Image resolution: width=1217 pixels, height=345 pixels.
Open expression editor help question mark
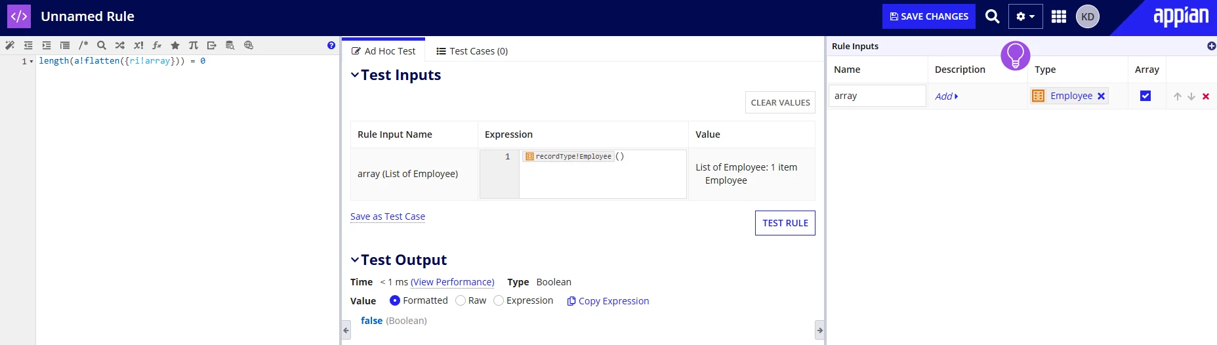331,45
